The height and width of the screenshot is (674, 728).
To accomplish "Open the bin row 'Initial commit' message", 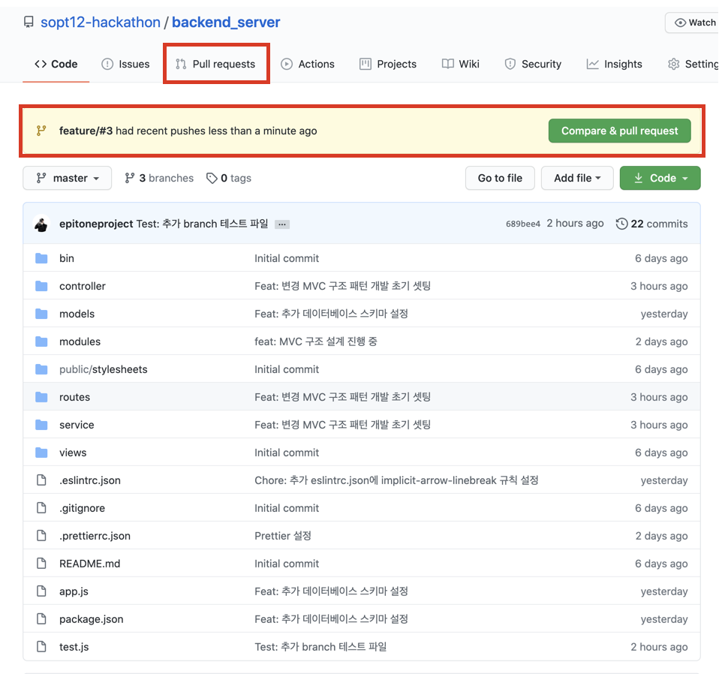I will (x=287, y=258).
